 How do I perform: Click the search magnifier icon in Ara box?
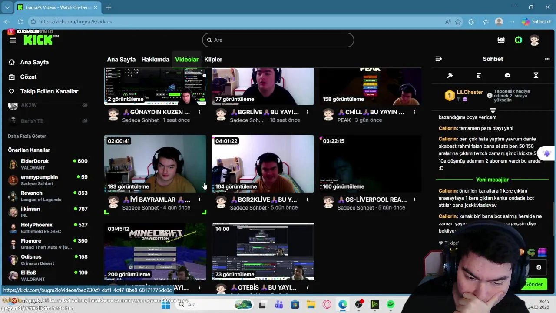[x=209, y=40]
